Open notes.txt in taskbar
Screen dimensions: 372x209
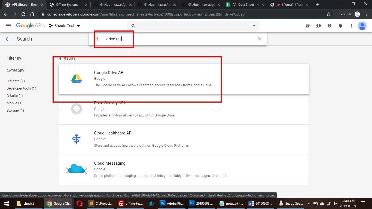(x=231, y=204)
